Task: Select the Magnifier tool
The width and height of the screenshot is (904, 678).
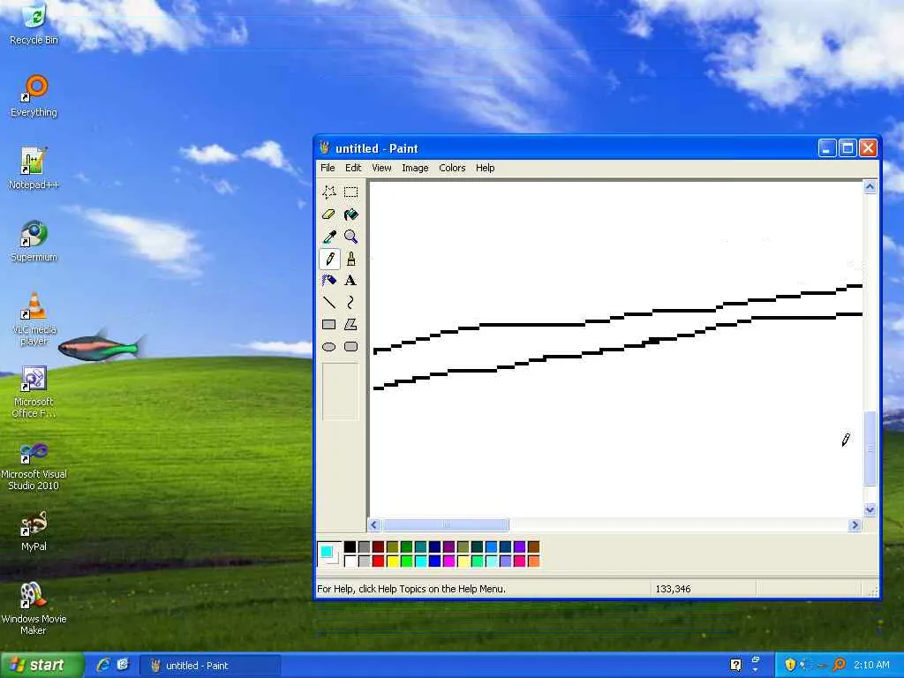Action: click(350, 237)
